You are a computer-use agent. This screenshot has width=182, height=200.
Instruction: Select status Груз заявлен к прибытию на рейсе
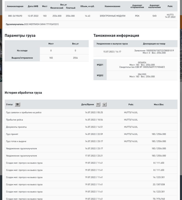pyautogui.click(x=24, y=112)
